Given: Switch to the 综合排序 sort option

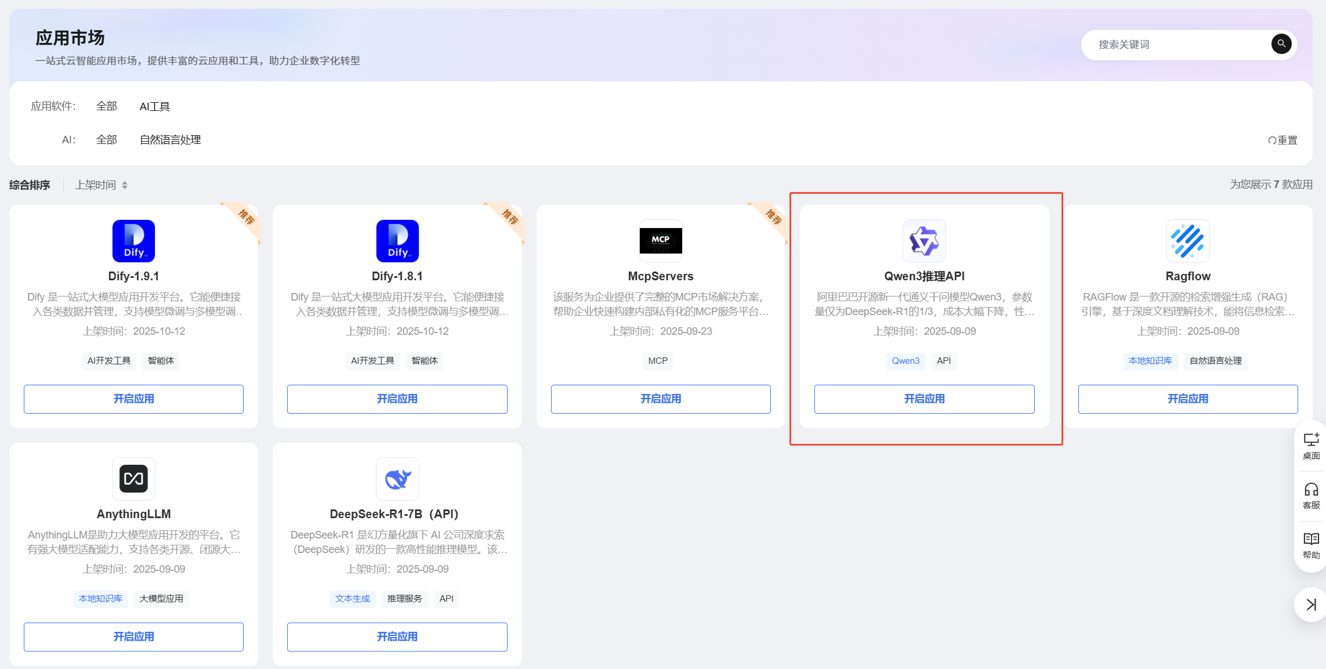Looking at the screenshot, I should tap(30, 185).
